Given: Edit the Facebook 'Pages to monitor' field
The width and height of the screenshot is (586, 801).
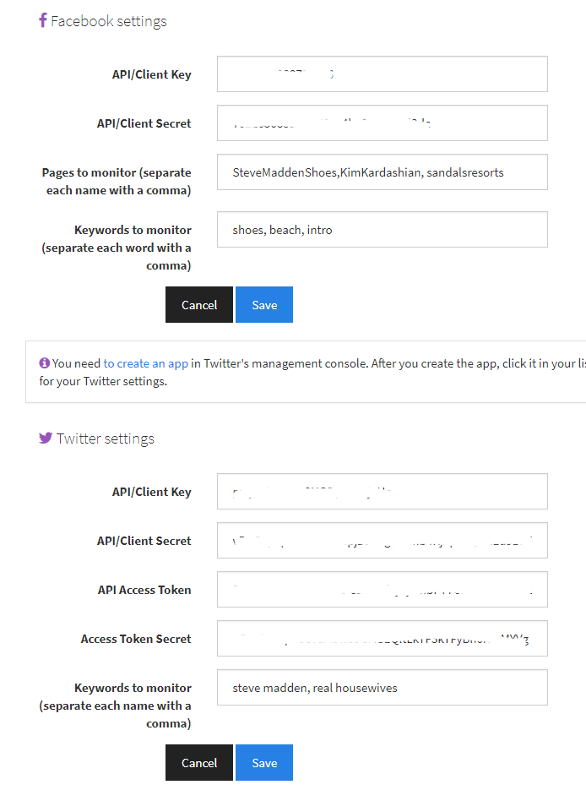Looking at the screenshot, I should [x=382, y=172].
